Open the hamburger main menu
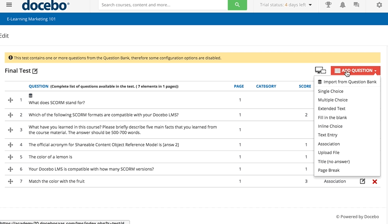 pyautogui.click(x=9, y=5)
